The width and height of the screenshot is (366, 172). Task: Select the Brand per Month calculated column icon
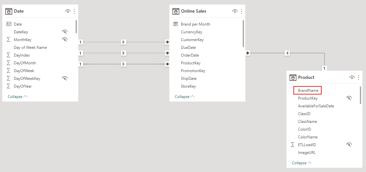pos(176,24)
